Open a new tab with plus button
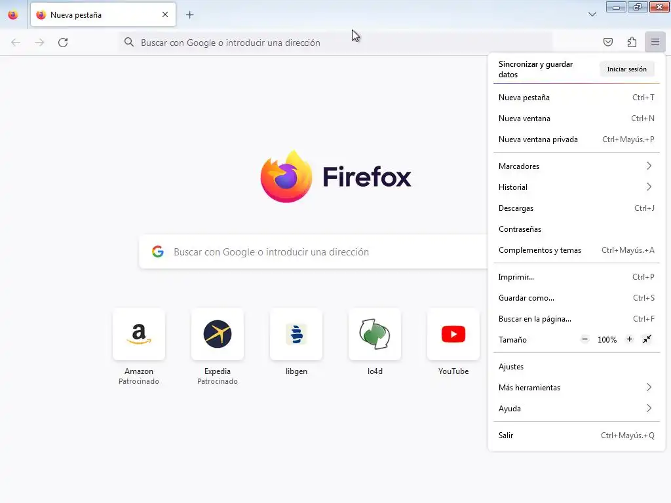 pyautogui.click(x=189, y=15)
